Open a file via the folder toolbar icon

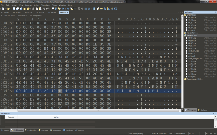pos(8,9)
